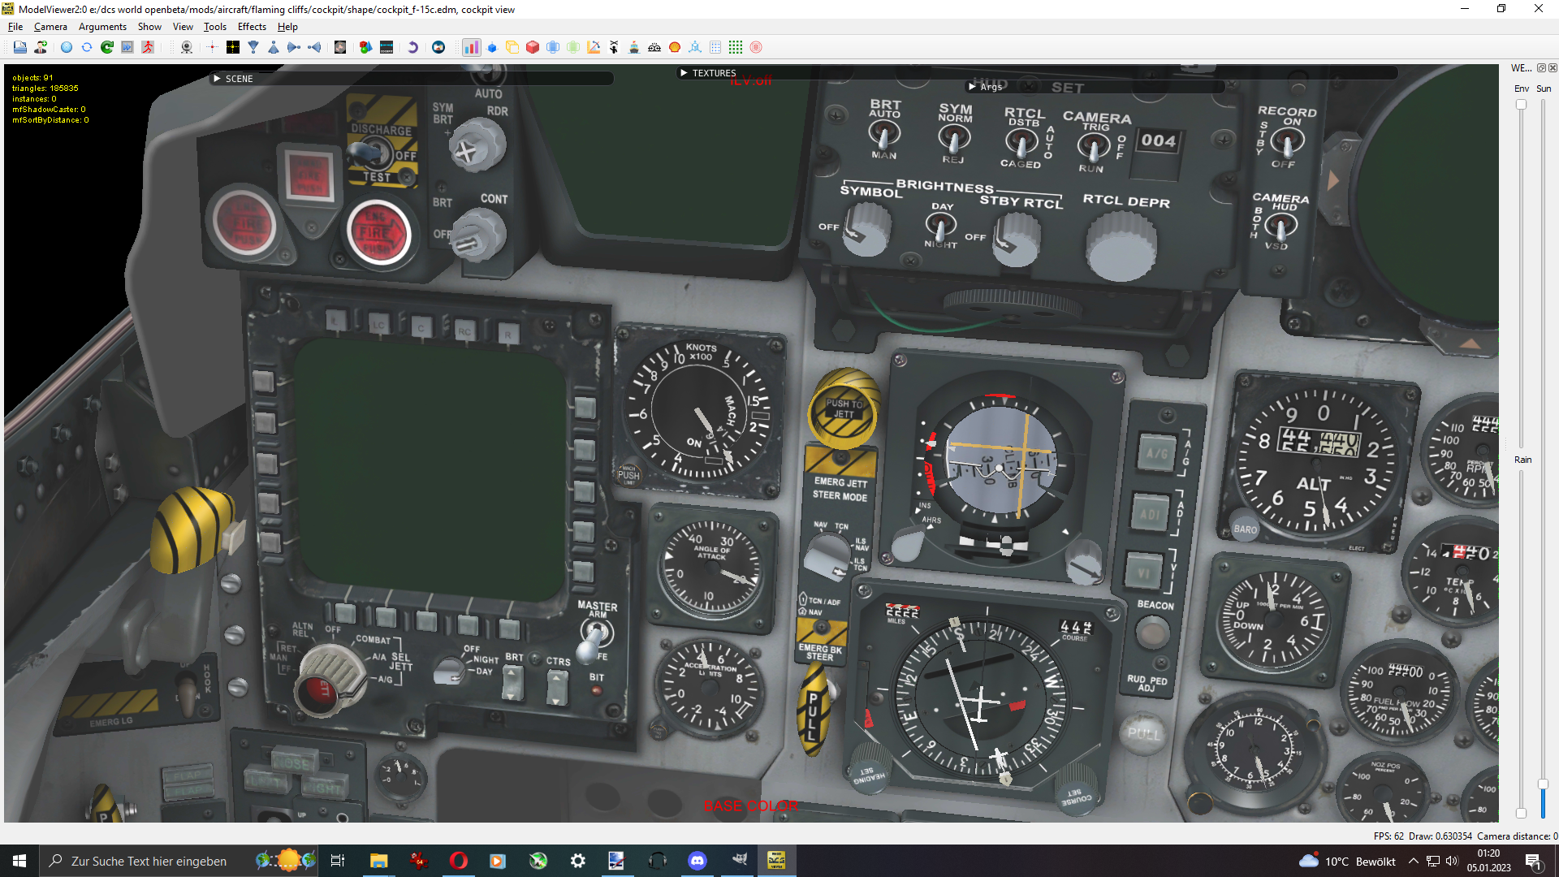The image size is (1559, 877).
Task: Show hidden system tray icons chevron
Action: [1414, 861]
